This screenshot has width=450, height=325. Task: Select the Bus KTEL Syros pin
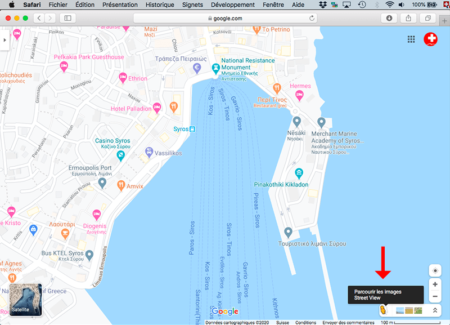pyautogui.click(x=89, y=255)
